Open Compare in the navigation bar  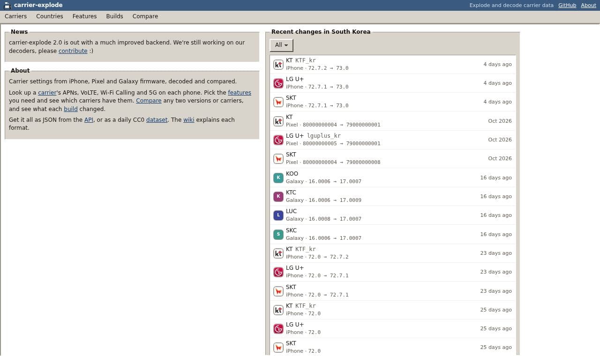[145, 16]
